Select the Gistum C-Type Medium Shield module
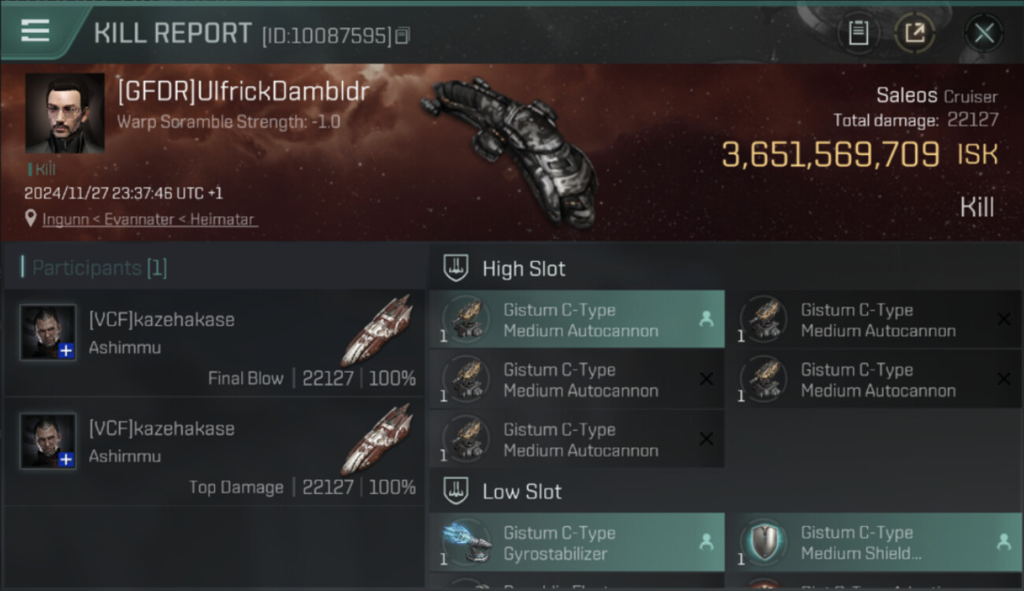The image size is (1024, 591). tap(874, 543)
